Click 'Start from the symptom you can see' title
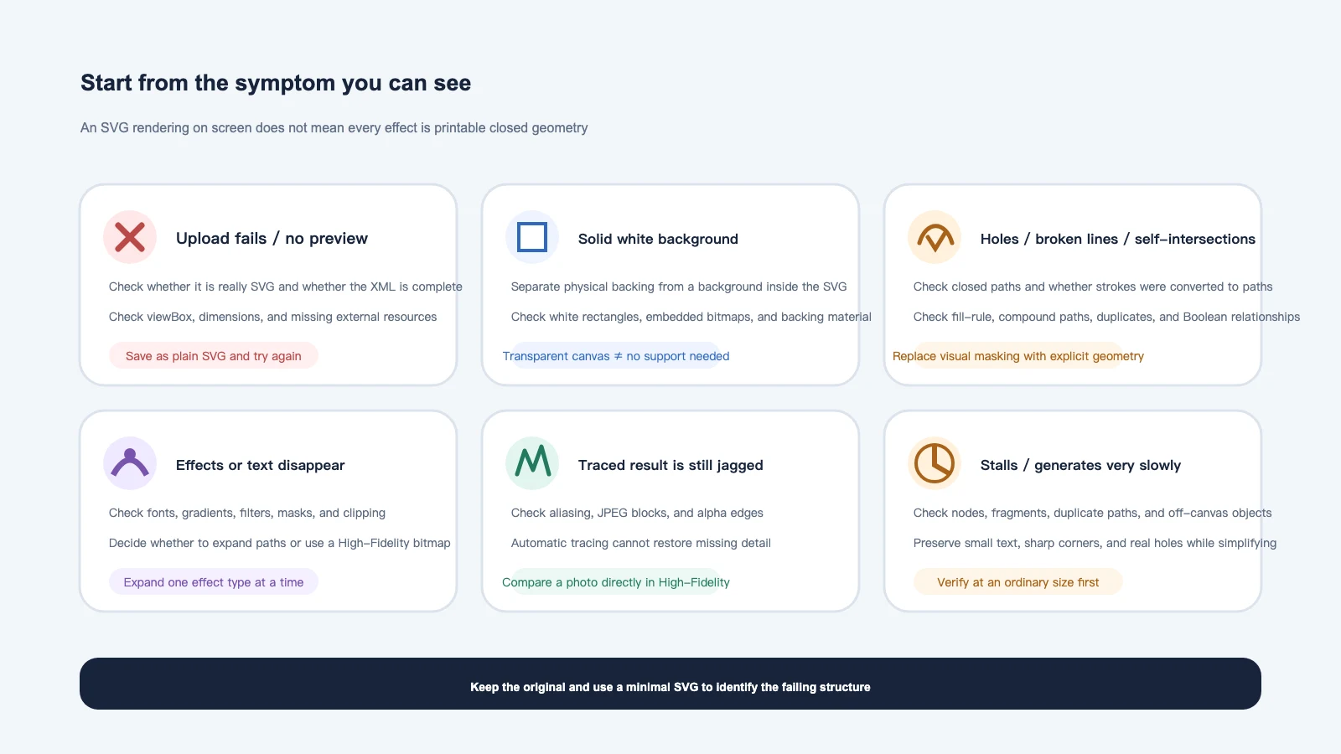 [276, 83]
